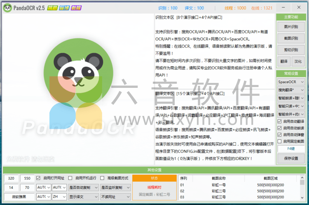Toggle the 启用自动弹窗 checkbox
The image size is (309, 205).
pyautogui.click(x=279, y=134)
